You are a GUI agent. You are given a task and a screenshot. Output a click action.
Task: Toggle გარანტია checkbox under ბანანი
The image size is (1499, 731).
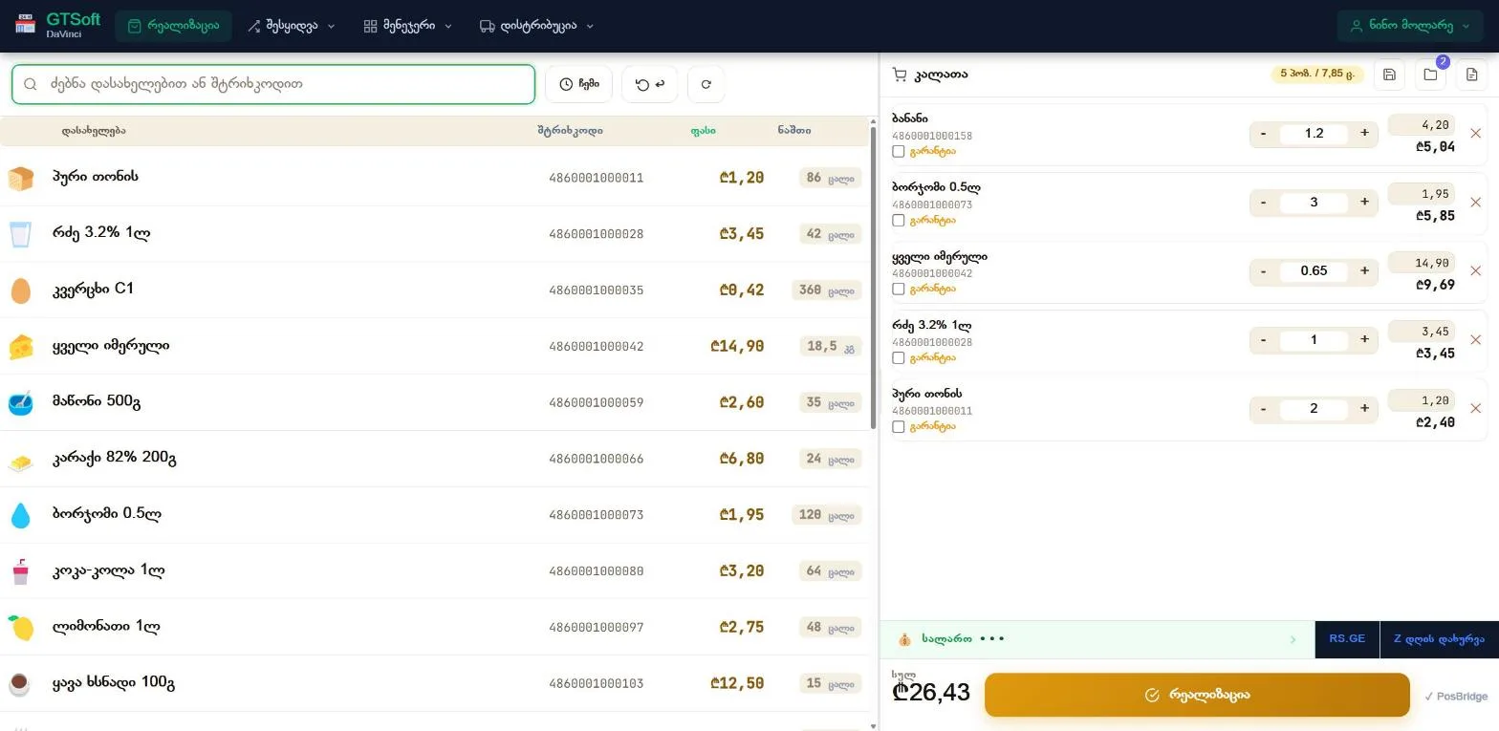[x=898, y=152]
